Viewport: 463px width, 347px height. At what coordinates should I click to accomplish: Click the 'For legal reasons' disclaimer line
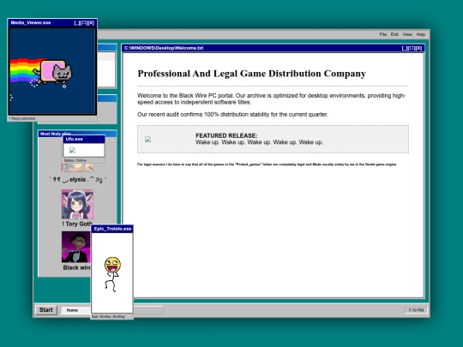click(267, 165)
